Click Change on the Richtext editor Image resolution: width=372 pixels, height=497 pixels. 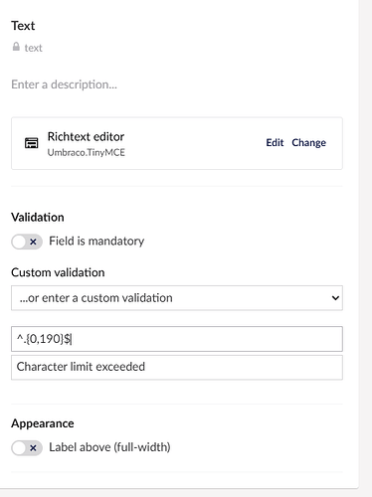point(309,143)
